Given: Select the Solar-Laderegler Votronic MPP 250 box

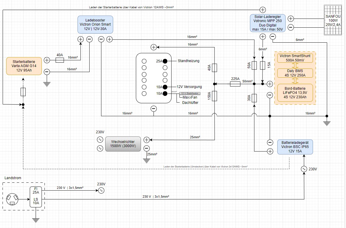Looking at the screenshot, I should [x=268, y=23].
